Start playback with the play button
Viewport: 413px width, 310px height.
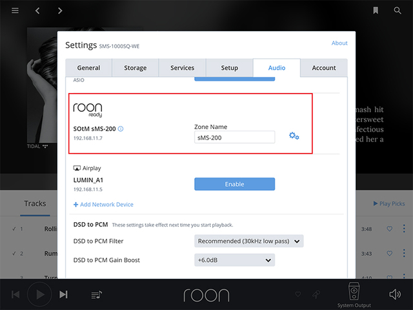pyautogui.click(x=39, y=294)
